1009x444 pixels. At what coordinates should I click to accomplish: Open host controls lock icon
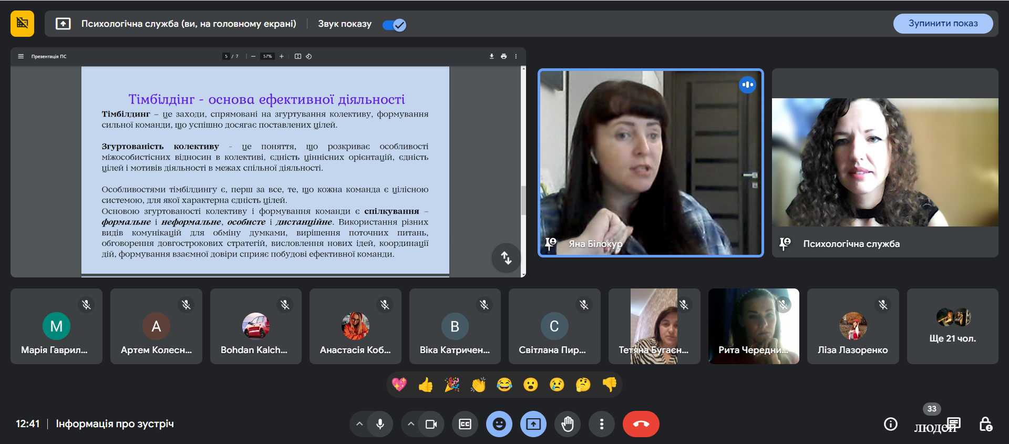(x=985, y=424)
